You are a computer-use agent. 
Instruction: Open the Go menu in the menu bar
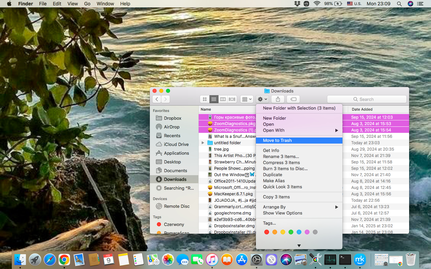[87, 4]
